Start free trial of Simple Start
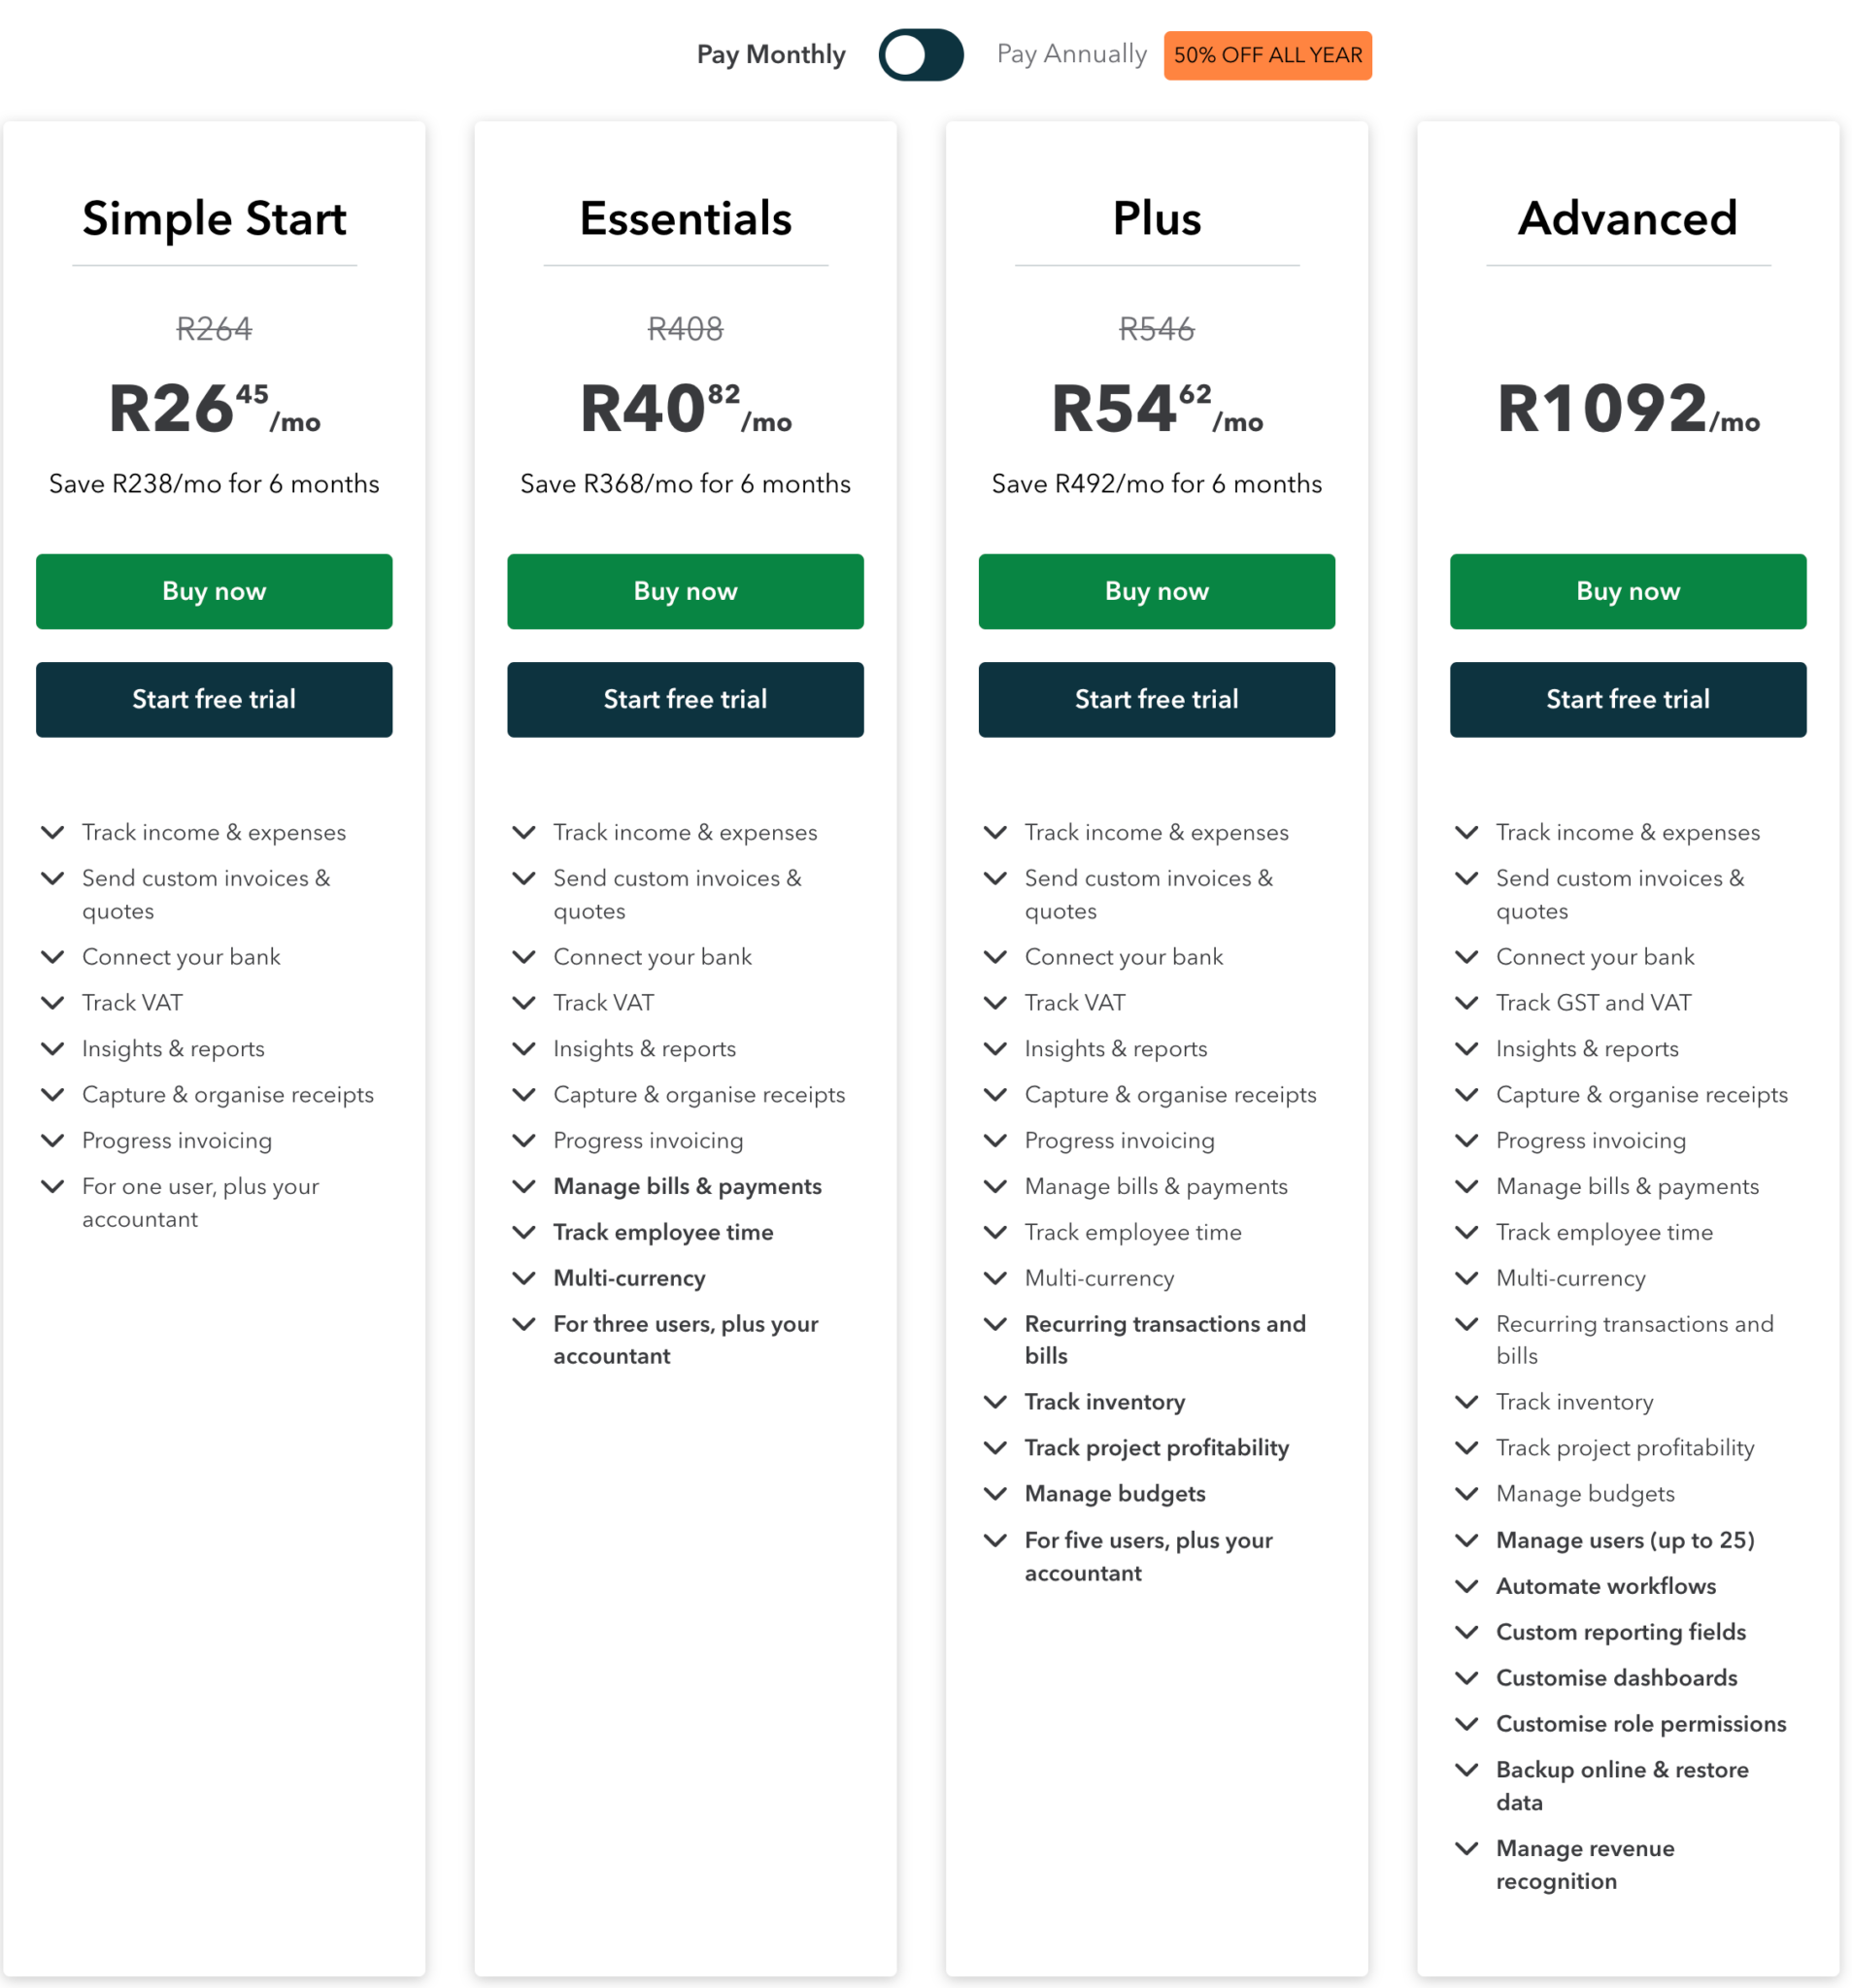 coord(213,699)
